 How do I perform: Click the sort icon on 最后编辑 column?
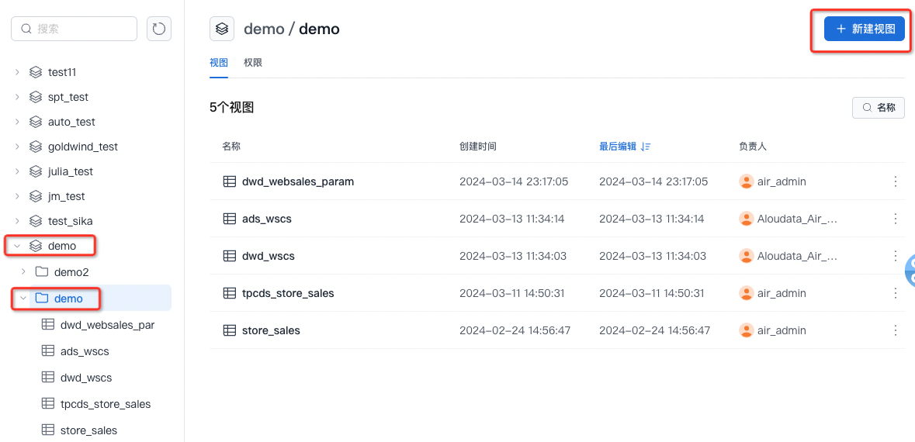[x=646, y=147]
